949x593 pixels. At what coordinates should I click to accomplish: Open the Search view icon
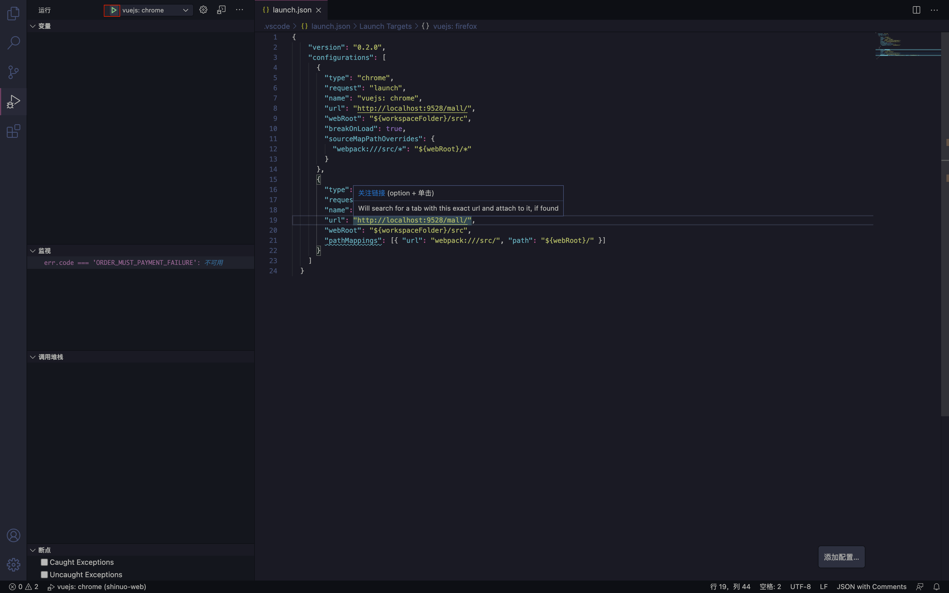tap(13, 43)
